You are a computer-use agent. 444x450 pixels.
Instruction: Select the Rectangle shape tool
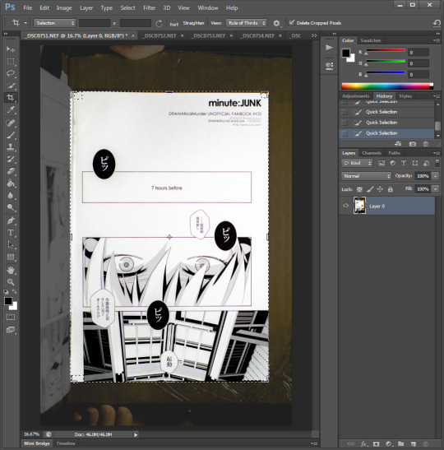coord(11,257)
